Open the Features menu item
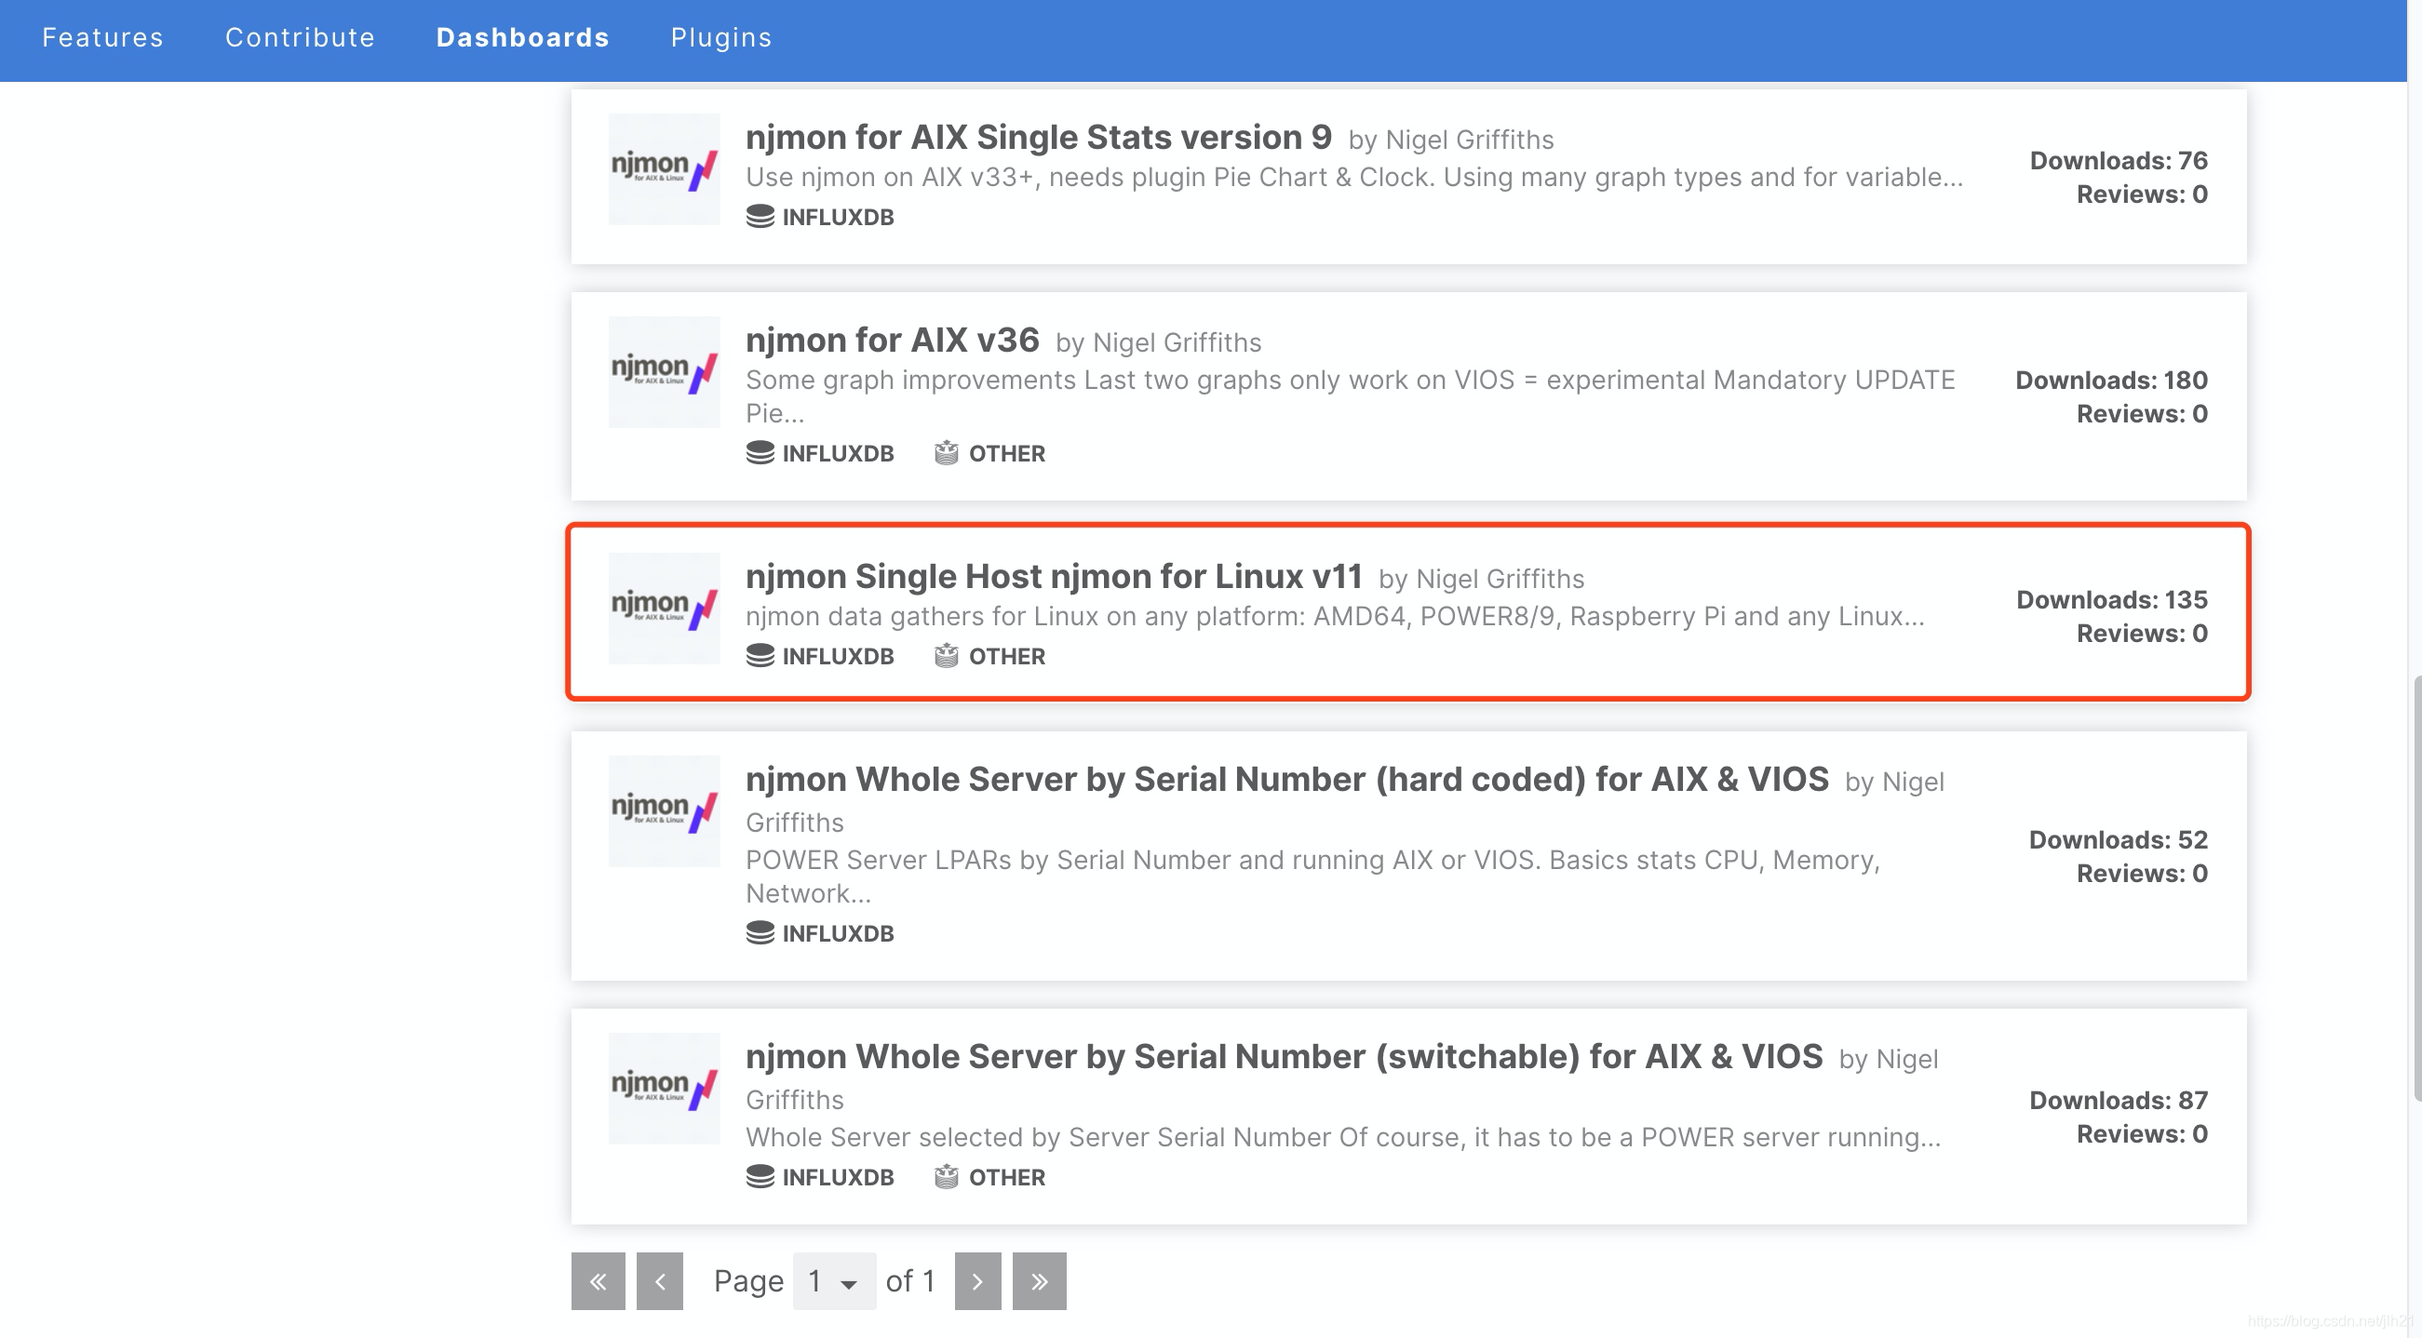Viewport: 2422px width, 1338px height. pos(102,37)
